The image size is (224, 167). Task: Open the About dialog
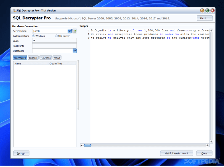[x=205, y=18]
